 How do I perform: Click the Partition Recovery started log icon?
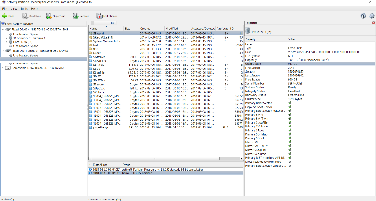pos(90,170)
